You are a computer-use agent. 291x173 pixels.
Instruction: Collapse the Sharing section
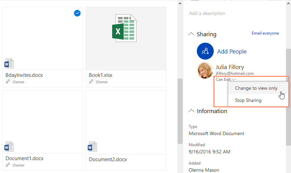(x=191, y=34)
